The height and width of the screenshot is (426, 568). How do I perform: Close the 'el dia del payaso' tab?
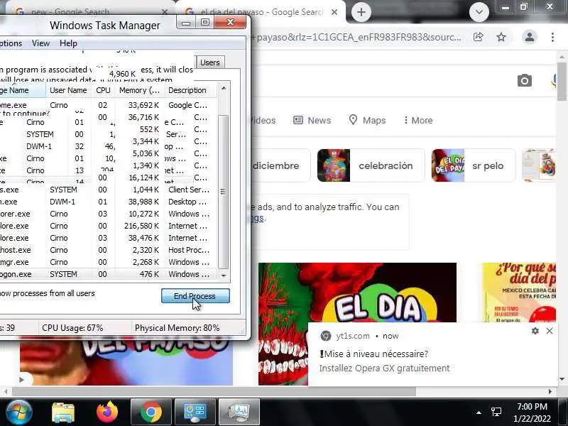click(x=334, y=12)
